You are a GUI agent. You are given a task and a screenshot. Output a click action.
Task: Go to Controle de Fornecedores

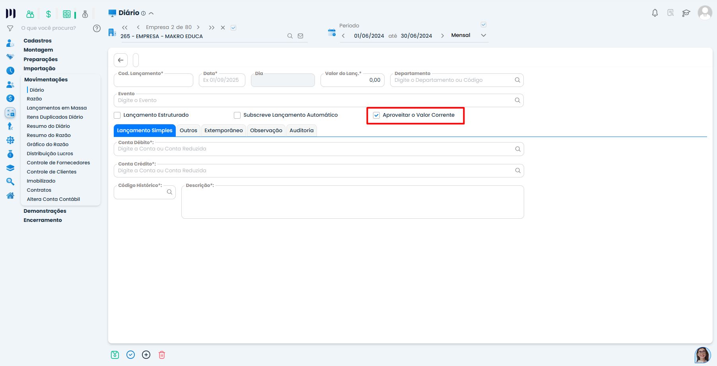click(x=58, y=163)
